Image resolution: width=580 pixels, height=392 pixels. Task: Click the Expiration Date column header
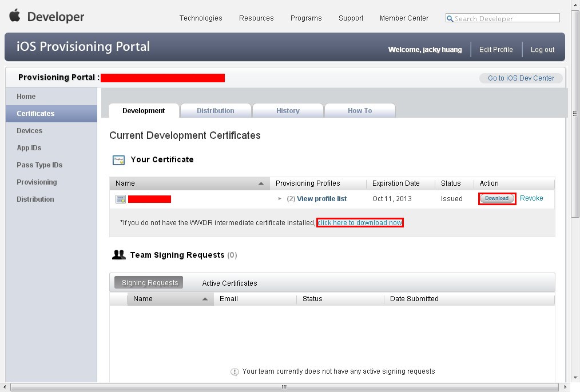(400, 183)
